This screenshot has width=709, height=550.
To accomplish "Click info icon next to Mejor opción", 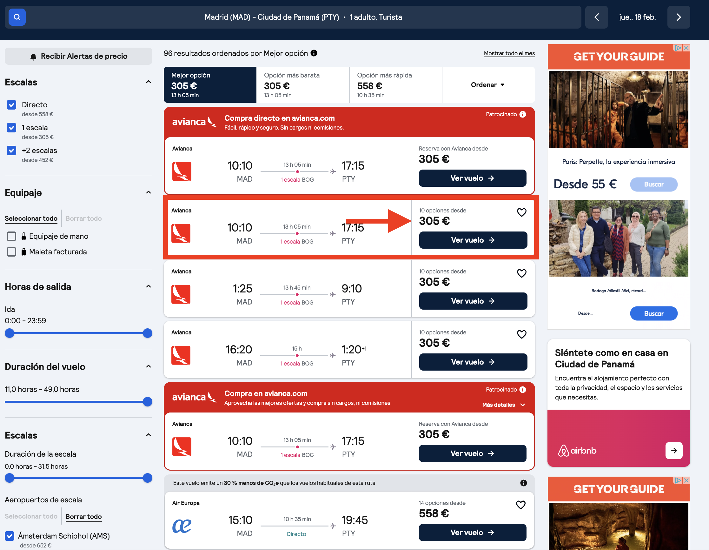I will click(x=314, y=53).
